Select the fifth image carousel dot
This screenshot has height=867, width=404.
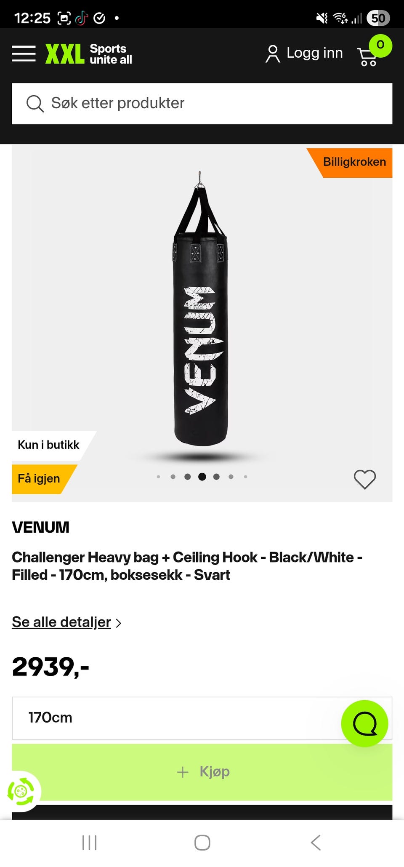[216, 477]
